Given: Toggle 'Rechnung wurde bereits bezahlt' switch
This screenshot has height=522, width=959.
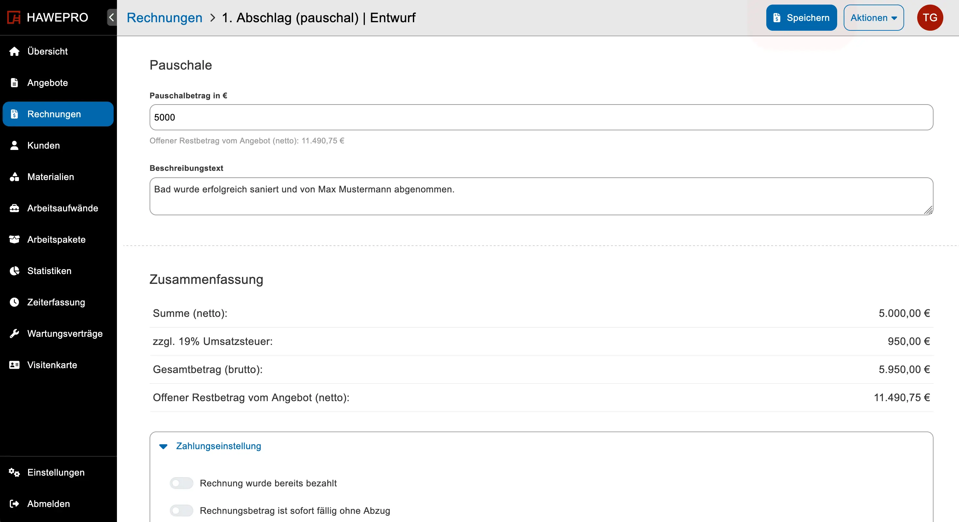Looking at the screenshot, I should tap(182, 483).
